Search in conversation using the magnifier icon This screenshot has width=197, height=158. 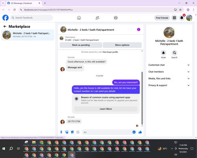[175, 53]
